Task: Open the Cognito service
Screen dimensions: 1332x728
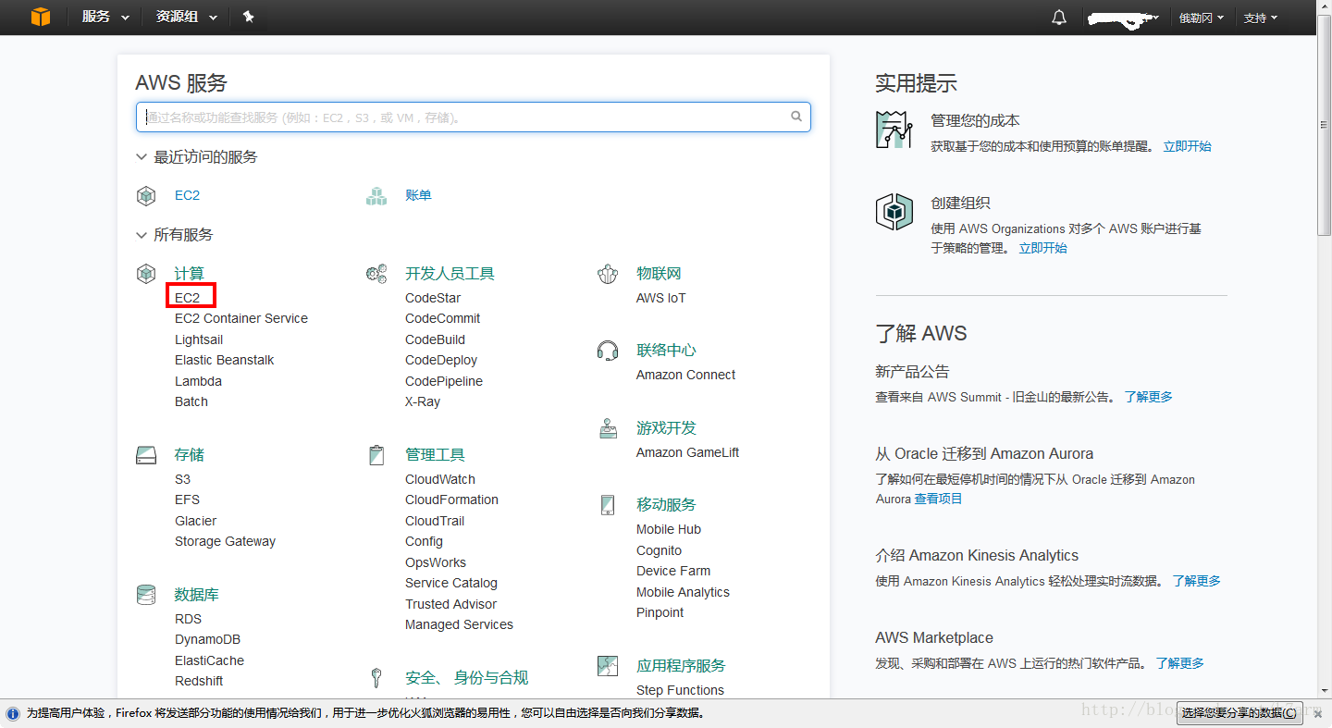Action: click(660, 550)
